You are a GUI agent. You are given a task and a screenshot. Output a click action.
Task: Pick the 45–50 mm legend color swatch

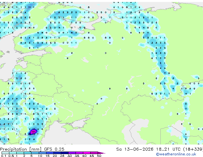click(x=94, y=153)
